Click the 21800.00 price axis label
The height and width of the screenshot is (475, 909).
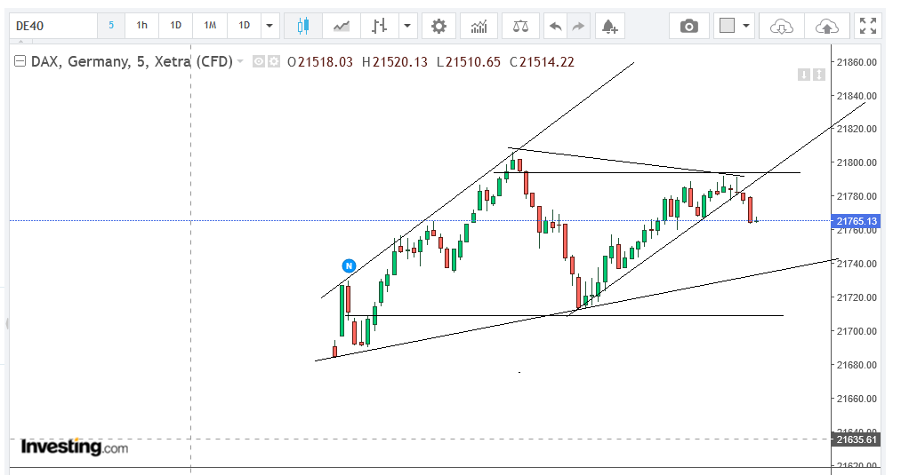coord(857,162)
